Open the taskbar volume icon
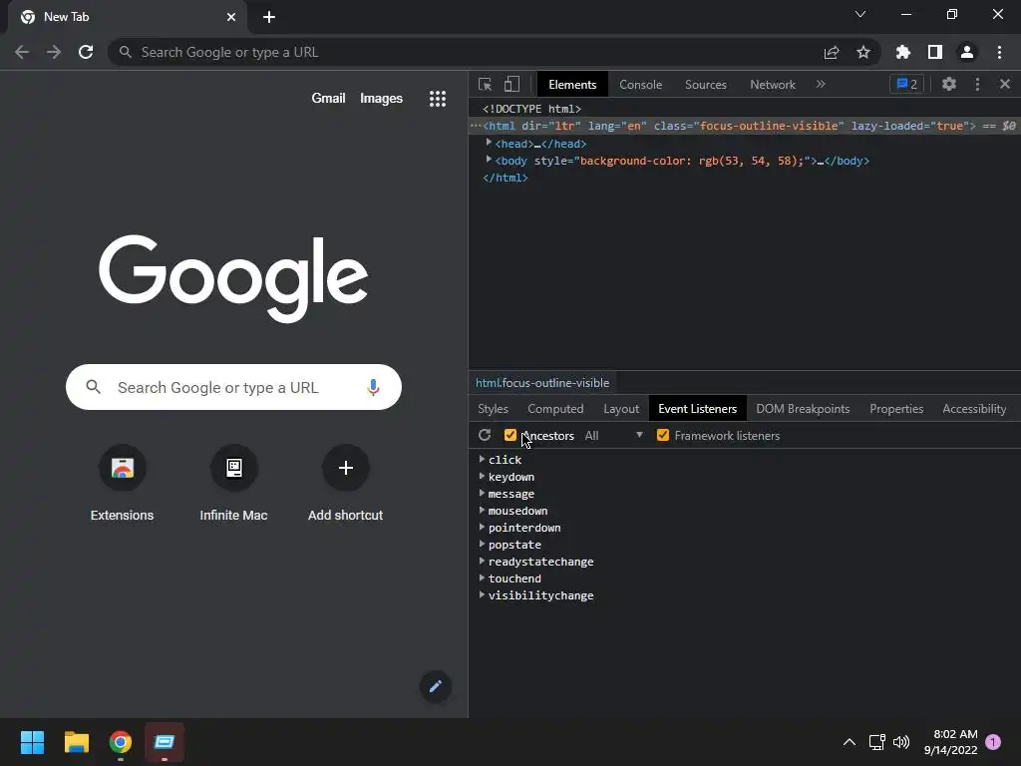The height and width of the screenshot is (766, 1021). [901, 742]
